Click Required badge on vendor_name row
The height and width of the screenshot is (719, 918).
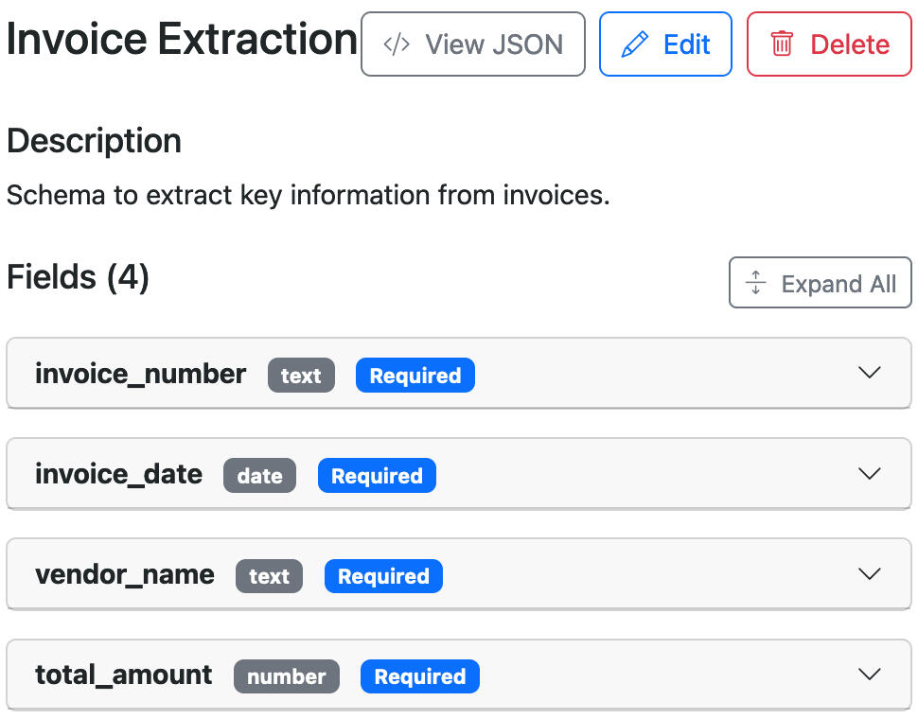point(383,576)
